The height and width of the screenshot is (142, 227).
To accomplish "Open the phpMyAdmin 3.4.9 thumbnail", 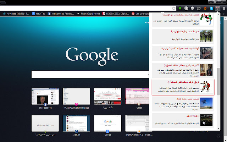I will pyautogui.click(x=137, y=123).
